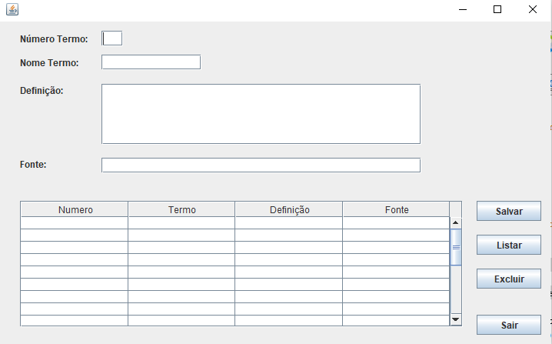Focus the Nome Termo text field
Screen dimensions: 552x344
[151, 62]
